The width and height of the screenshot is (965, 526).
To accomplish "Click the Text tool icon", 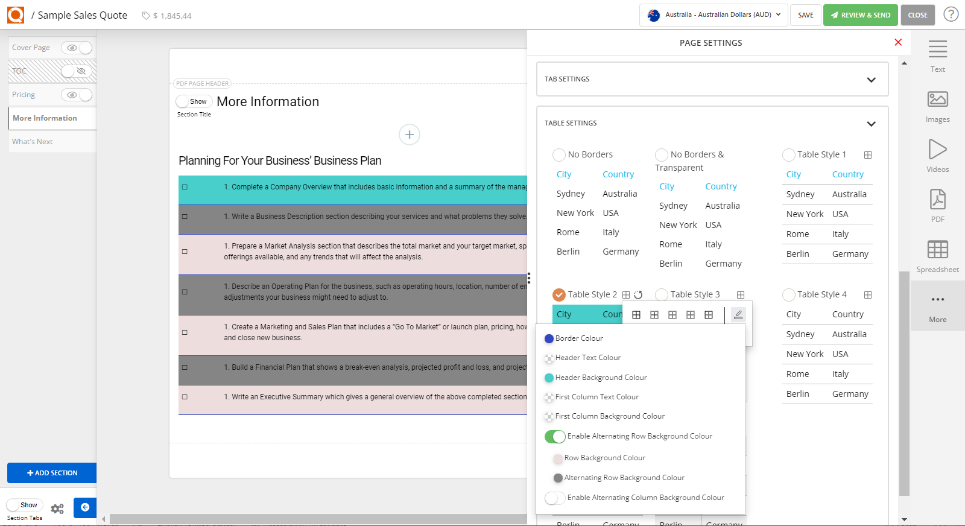I will 937,49.
